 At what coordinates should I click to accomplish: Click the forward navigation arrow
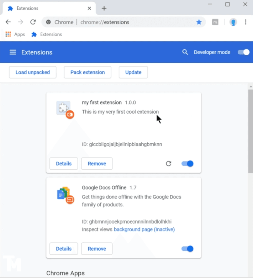pyautogui.click(x=21, y=22)
